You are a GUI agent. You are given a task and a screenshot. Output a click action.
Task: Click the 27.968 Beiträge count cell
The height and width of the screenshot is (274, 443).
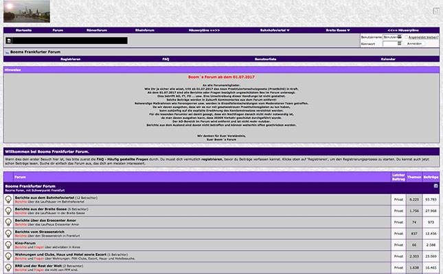431,211
